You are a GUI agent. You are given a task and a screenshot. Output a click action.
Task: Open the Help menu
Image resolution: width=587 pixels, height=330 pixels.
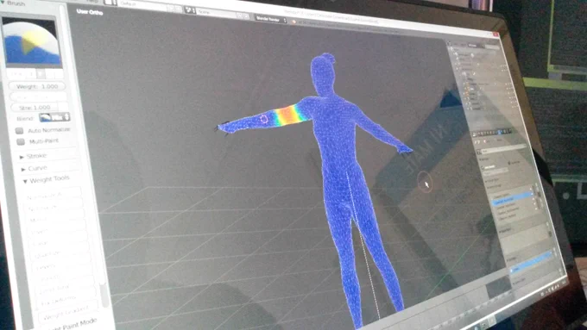pos(92,2)
